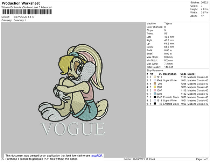Click stitch count 1514 in stop 8
This screenshot has height=162, width=210.
coord(159,101)
